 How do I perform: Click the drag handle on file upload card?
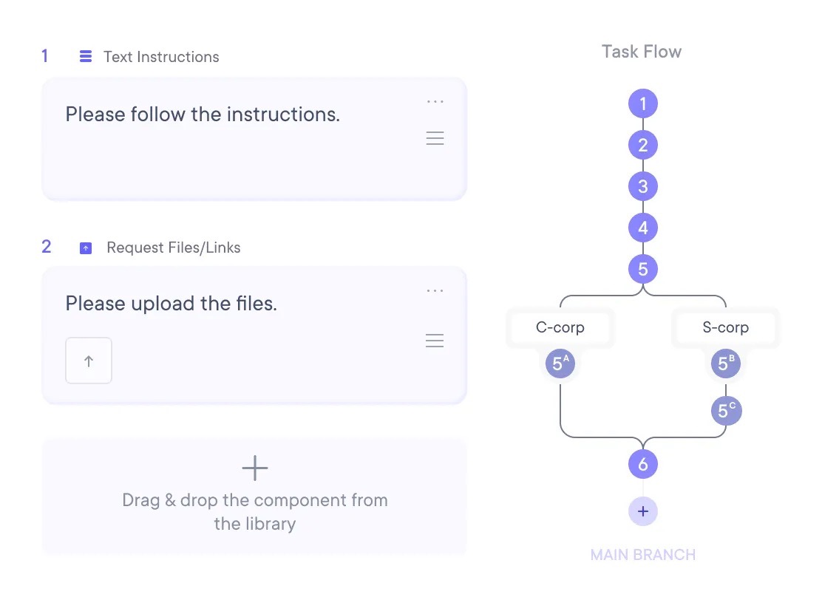[435, 340]
